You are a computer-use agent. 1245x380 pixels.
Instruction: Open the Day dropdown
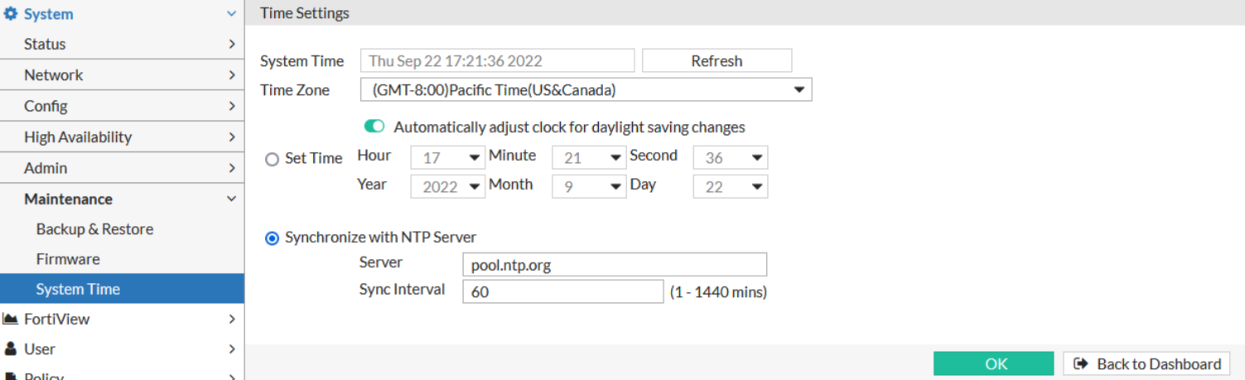tap(730, 187)
